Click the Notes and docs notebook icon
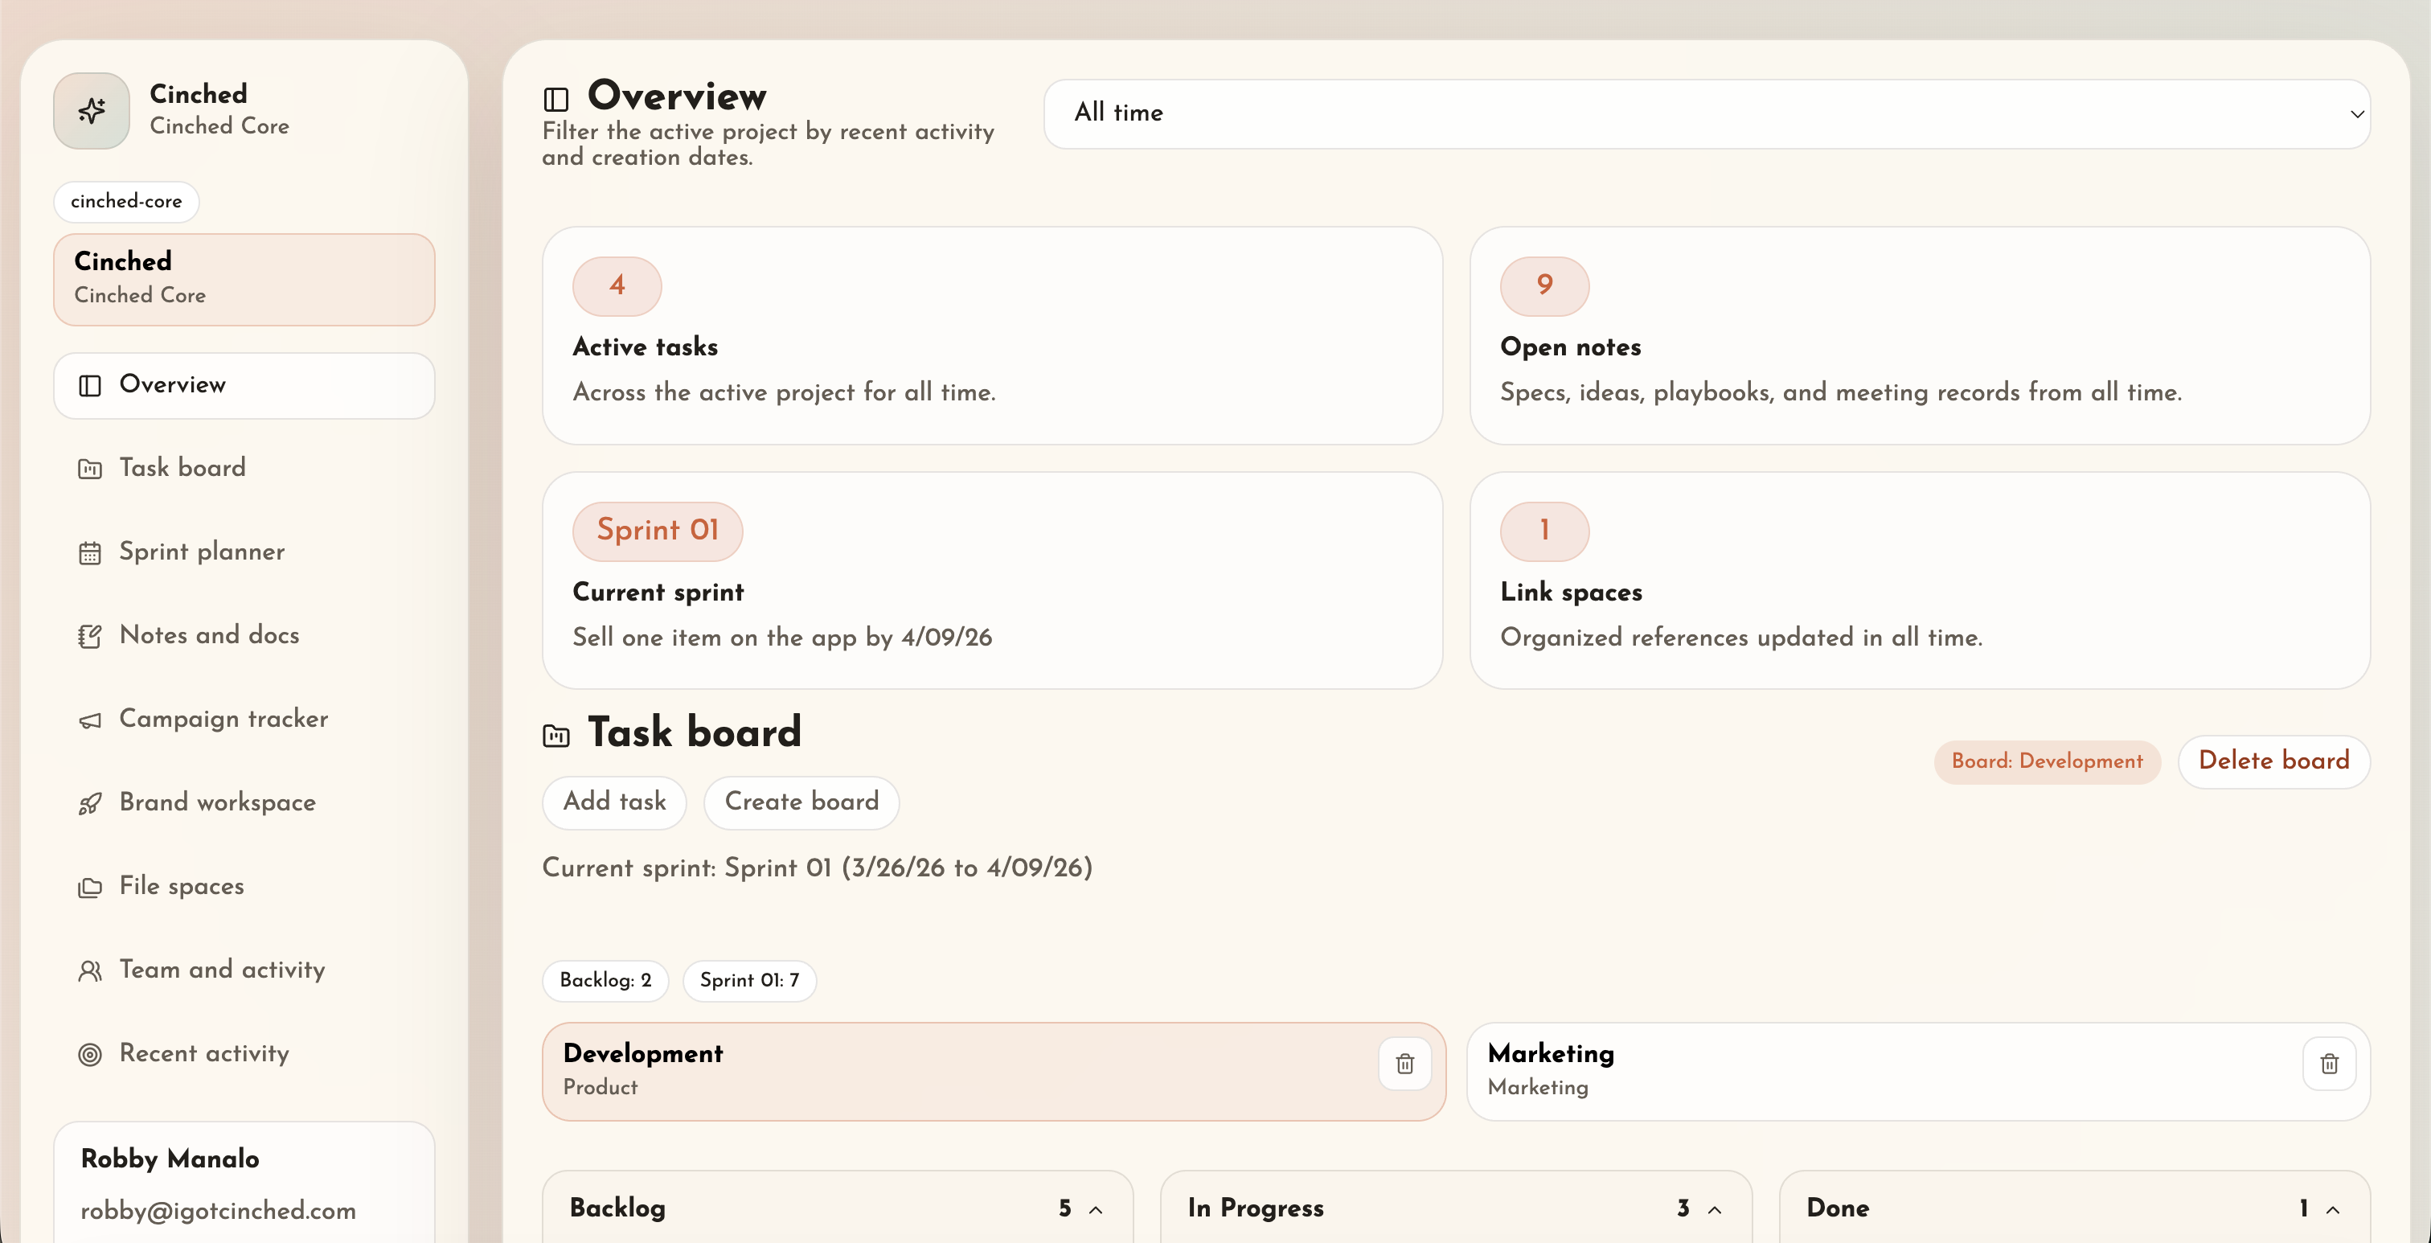Viewport: 2431px width, 1243px height. tap(90, 636)
